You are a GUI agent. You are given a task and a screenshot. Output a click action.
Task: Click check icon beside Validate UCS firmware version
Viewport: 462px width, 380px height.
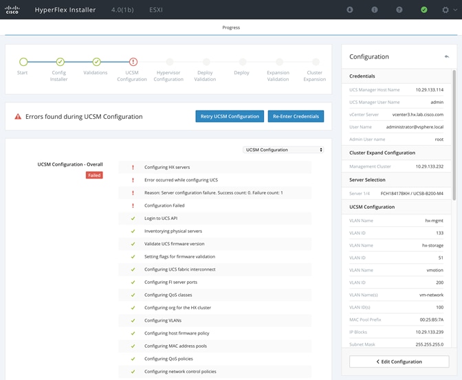133,244
